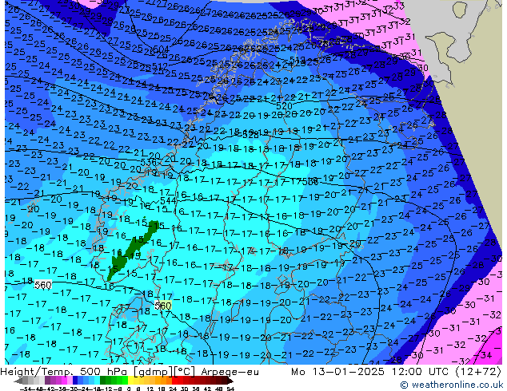This screenshot has width=507, height=391.
Task: Click the "504" height contour label
Action: (161, 49)
